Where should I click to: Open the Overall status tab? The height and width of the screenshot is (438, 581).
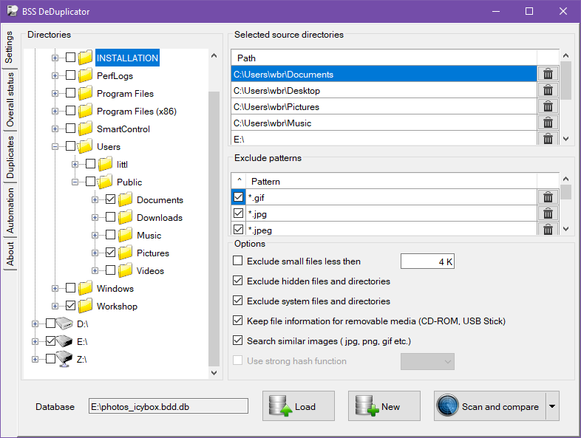tap(10, 100)
